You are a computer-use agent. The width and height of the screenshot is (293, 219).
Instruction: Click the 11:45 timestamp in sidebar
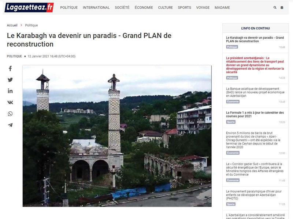point(282,180)
